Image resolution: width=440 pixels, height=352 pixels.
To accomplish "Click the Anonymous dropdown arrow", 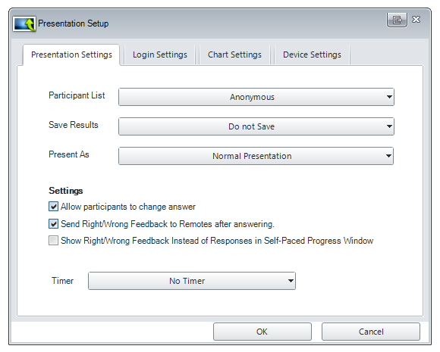I will [389, 97].
